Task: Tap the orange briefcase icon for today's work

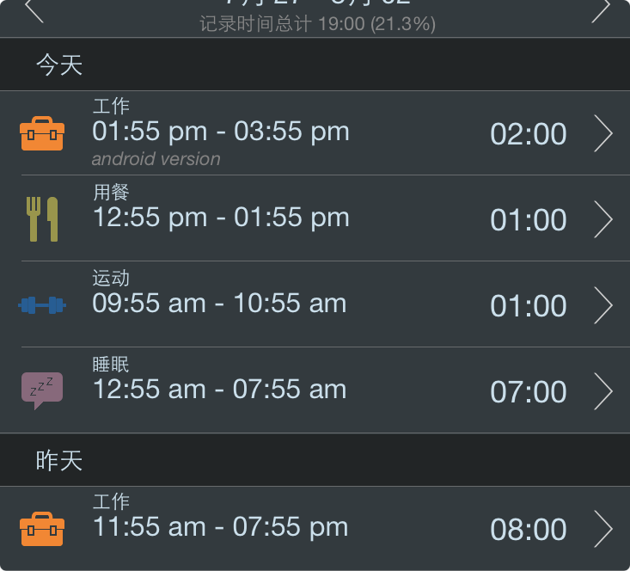Action: (x=42, y=133)
